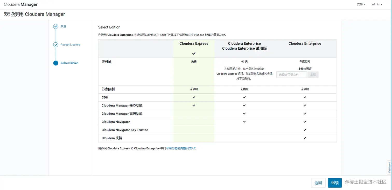Click the Cloudera Manager 高级功能 label

tap(122, 114)
